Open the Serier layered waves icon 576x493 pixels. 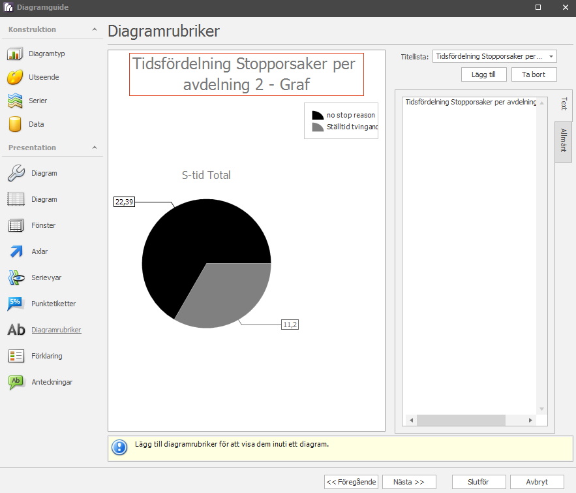[x=15, y=101]
